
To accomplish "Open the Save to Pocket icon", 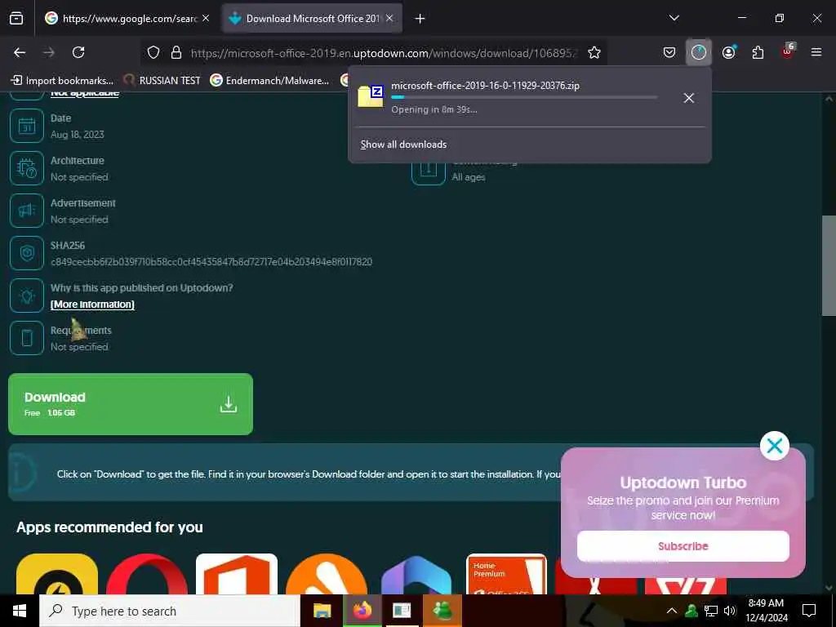I will click(669, 52).
